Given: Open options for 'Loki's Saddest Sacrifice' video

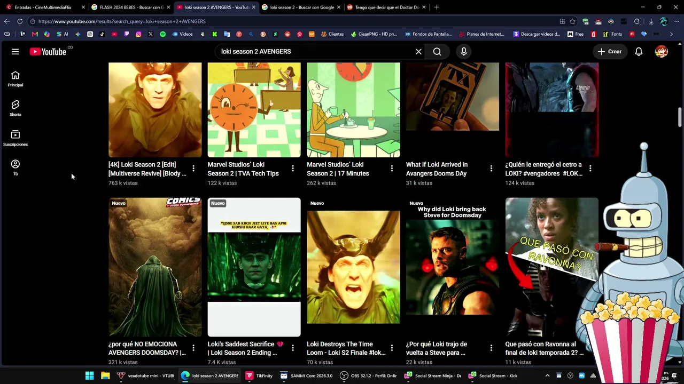Looking at the screenshot, I should click(x=293, y=348).
